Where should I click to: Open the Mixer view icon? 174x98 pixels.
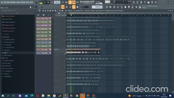tap(118, 7)
